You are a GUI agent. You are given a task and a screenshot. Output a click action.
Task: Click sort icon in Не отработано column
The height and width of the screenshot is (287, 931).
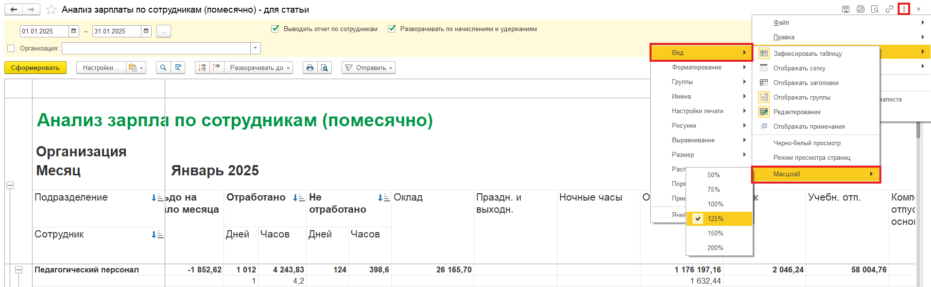coord(384,198)
